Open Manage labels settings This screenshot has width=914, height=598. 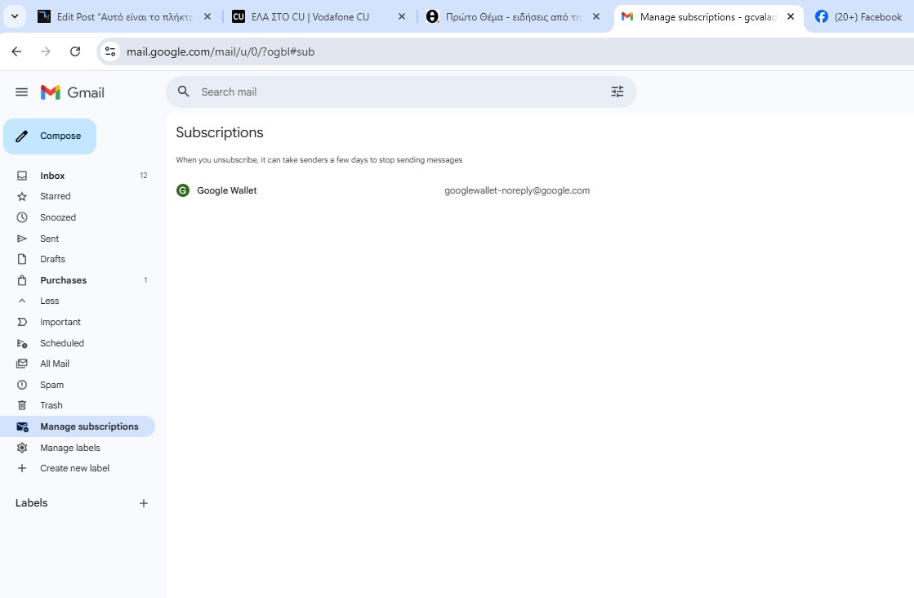(x=69, y=448)
